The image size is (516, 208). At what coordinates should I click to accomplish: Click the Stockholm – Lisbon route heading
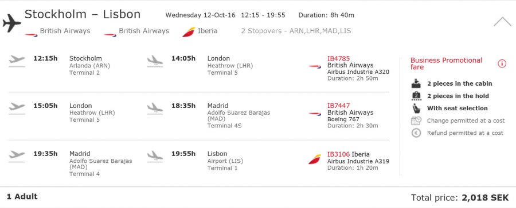coord(83,14)
